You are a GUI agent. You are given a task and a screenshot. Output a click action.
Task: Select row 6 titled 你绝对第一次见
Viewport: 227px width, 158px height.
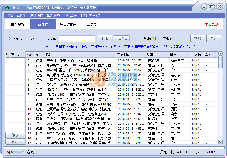tap(122, 90)
